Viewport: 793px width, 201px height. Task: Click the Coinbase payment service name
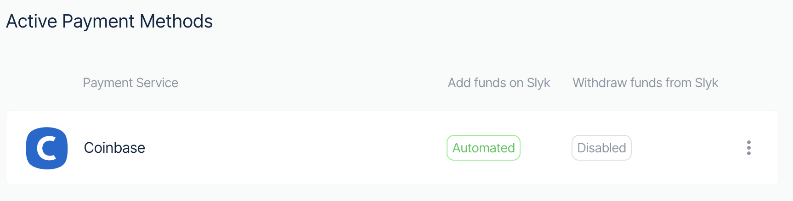[114, 148]
